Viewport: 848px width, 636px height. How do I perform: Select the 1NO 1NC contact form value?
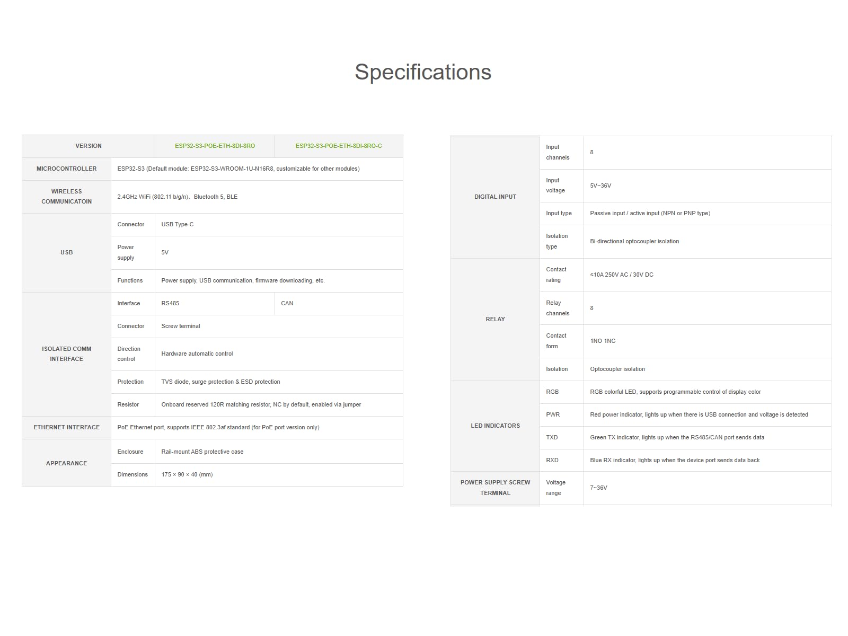point(603,341)
